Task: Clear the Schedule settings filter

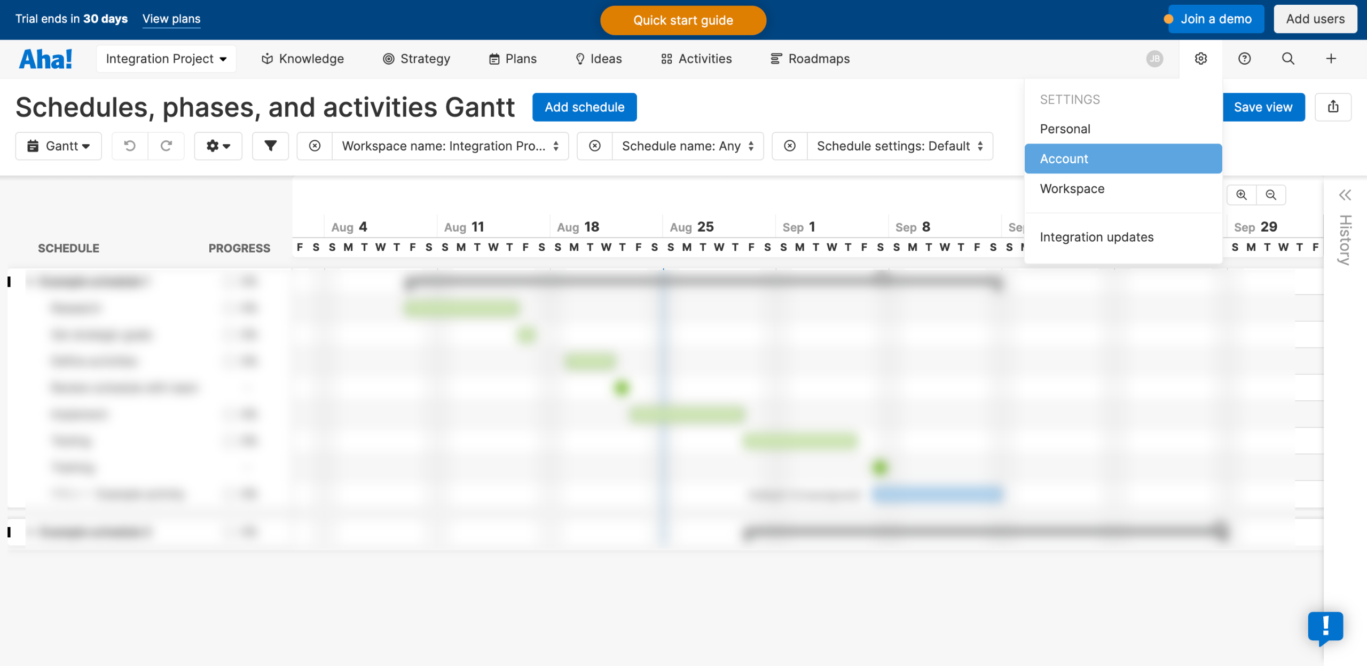Action: point(790,146)
